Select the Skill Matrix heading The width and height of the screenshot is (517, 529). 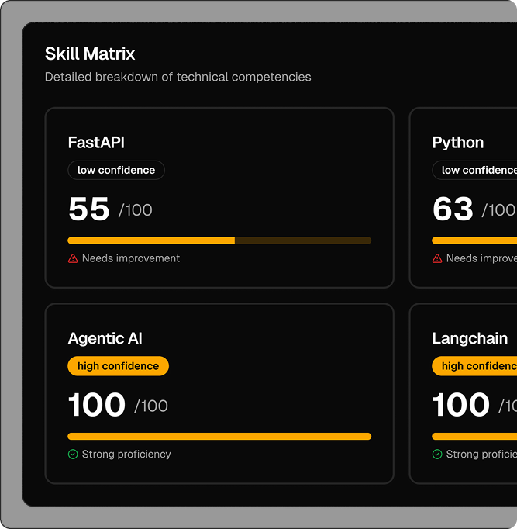click(x=90, y=54)
